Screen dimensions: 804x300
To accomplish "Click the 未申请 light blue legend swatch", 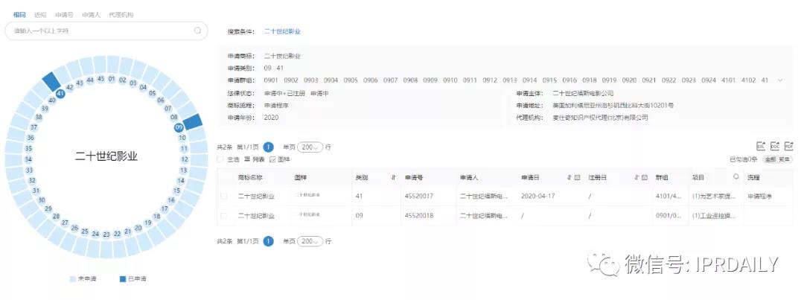I will click(x=72, y=279).
